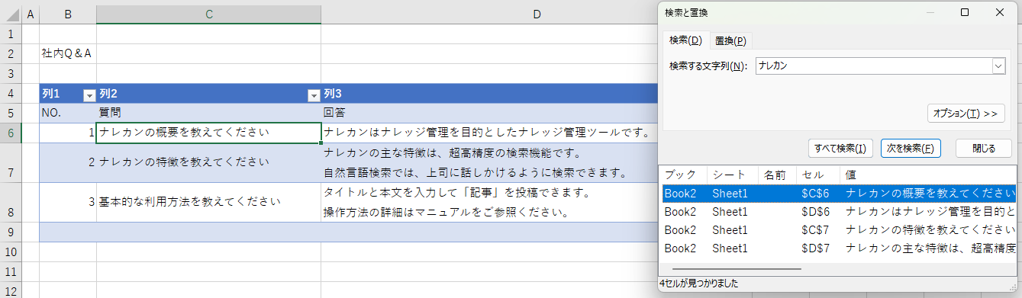Screen dimensions: 1022x298
Task: Click the ナレカン search text field
Action: pos(873,66)
